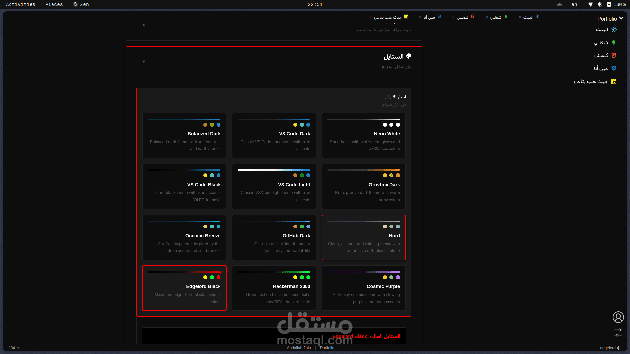The image size is (630, 354).
Task: Expand the cursor settings section arrow above
Action: point(144,25)
